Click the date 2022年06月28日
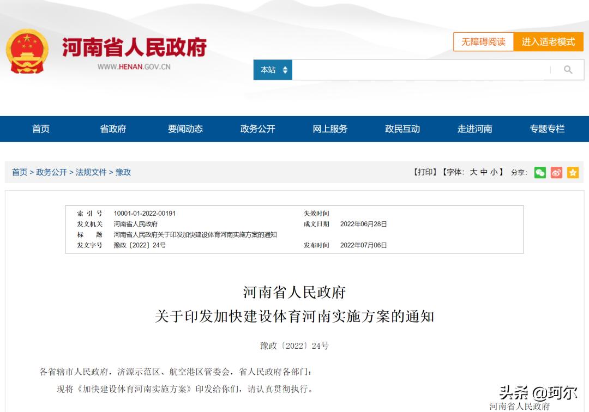The width and height of the screenshot is (589, 412). pyautogui.click(x=363, y=224)
